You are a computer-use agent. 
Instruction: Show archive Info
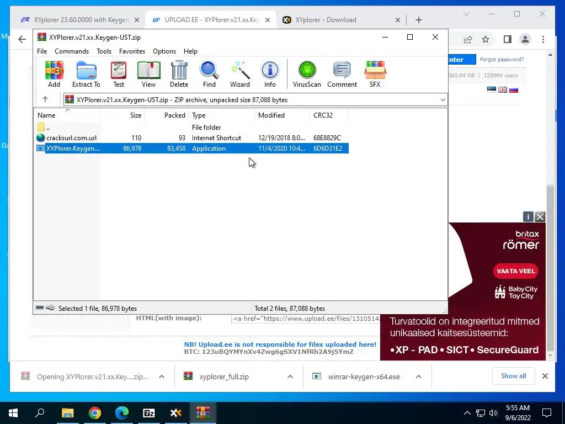(270, 74)
